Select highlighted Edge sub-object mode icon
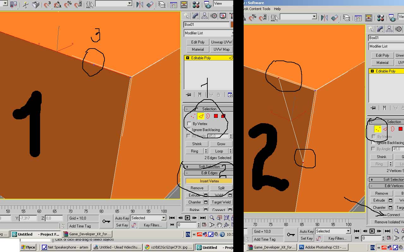This screenshot has height=252, width=404. [200, 116]
